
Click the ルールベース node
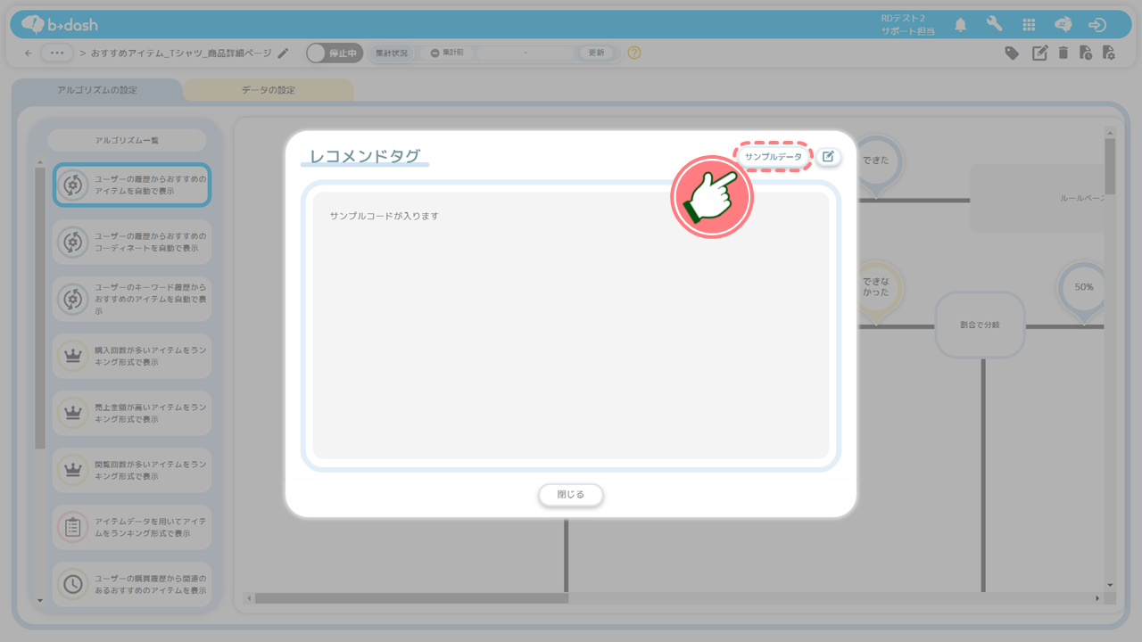pyautogui.click(x=1037, y=198)
